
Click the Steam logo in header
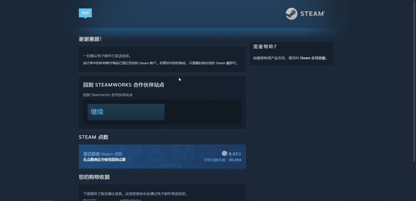305,14
